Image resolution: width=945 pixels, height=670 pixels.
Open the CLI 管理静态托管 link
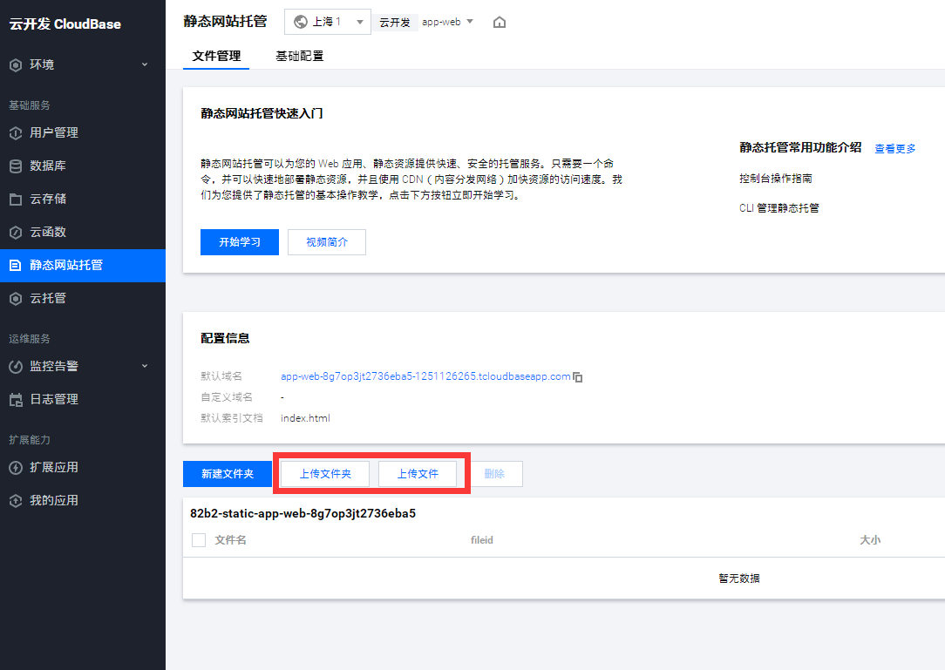point(779,208)
